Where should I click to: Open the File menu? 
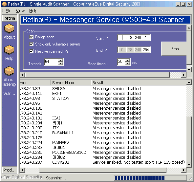click(9, 11)
